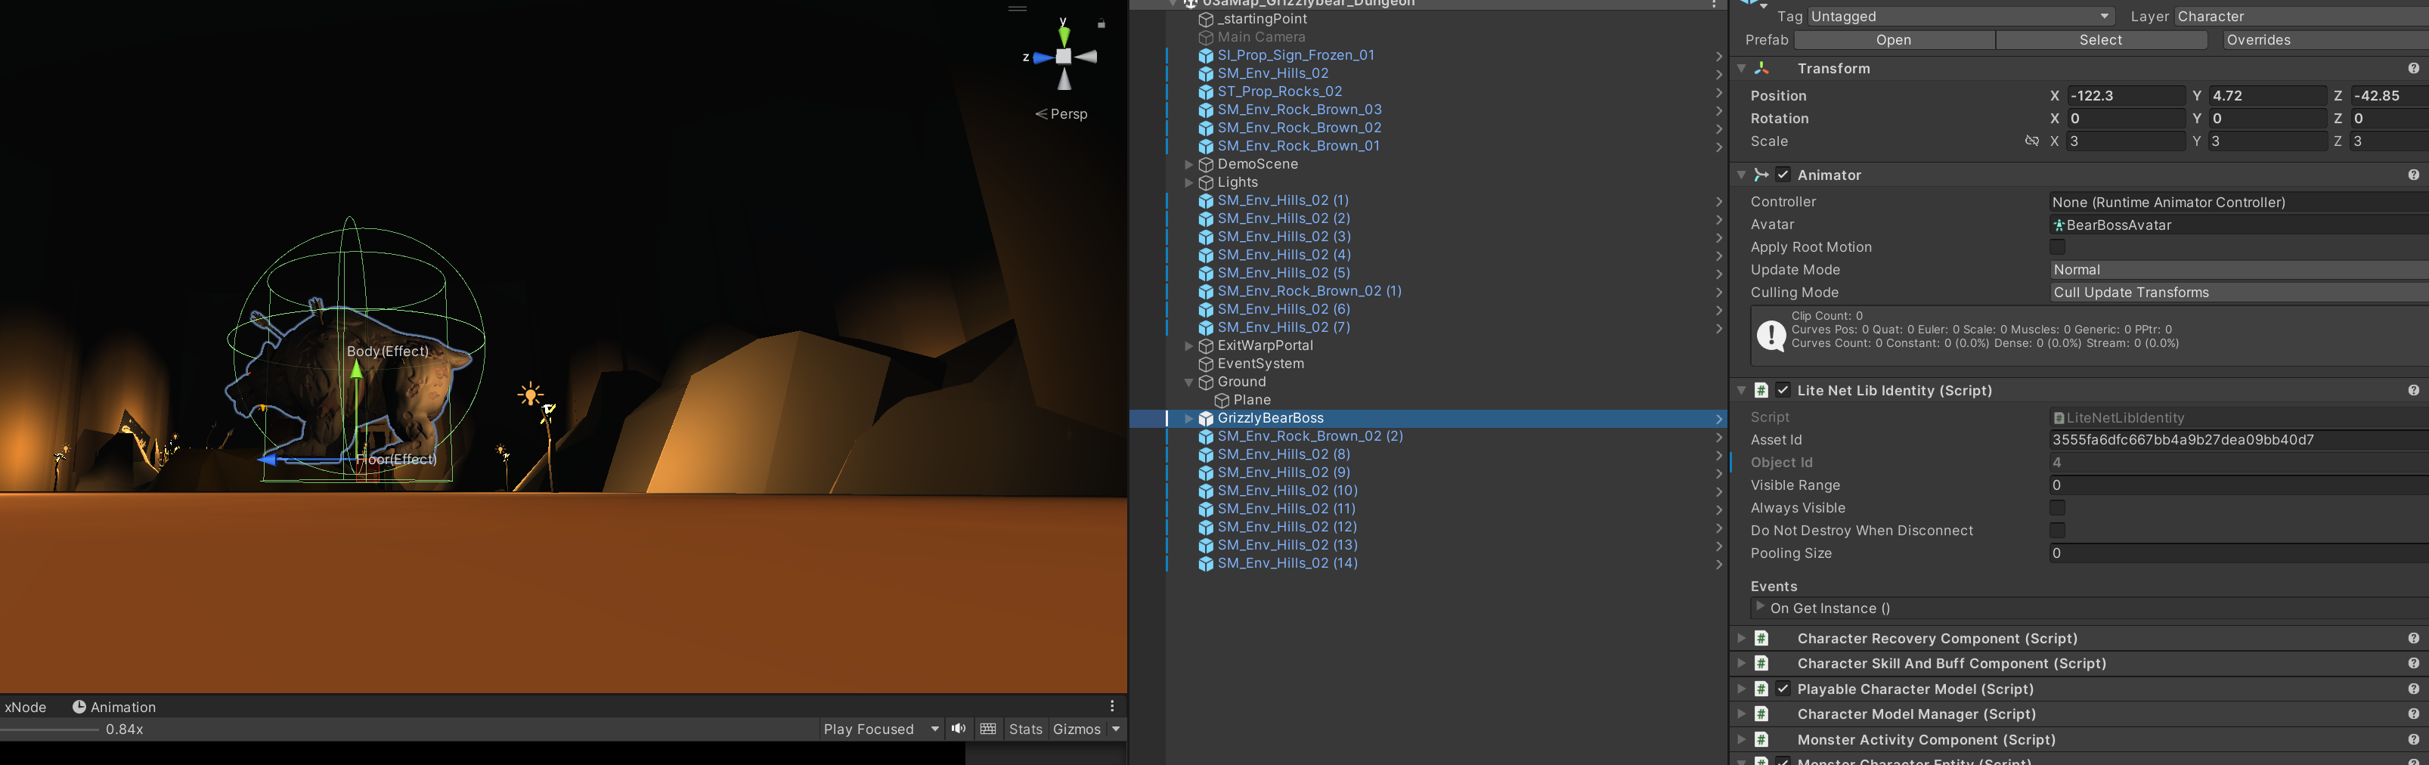2429x765 pixels.
Task: Click the Select button for the prefab
Action: tap(2101, 39)
